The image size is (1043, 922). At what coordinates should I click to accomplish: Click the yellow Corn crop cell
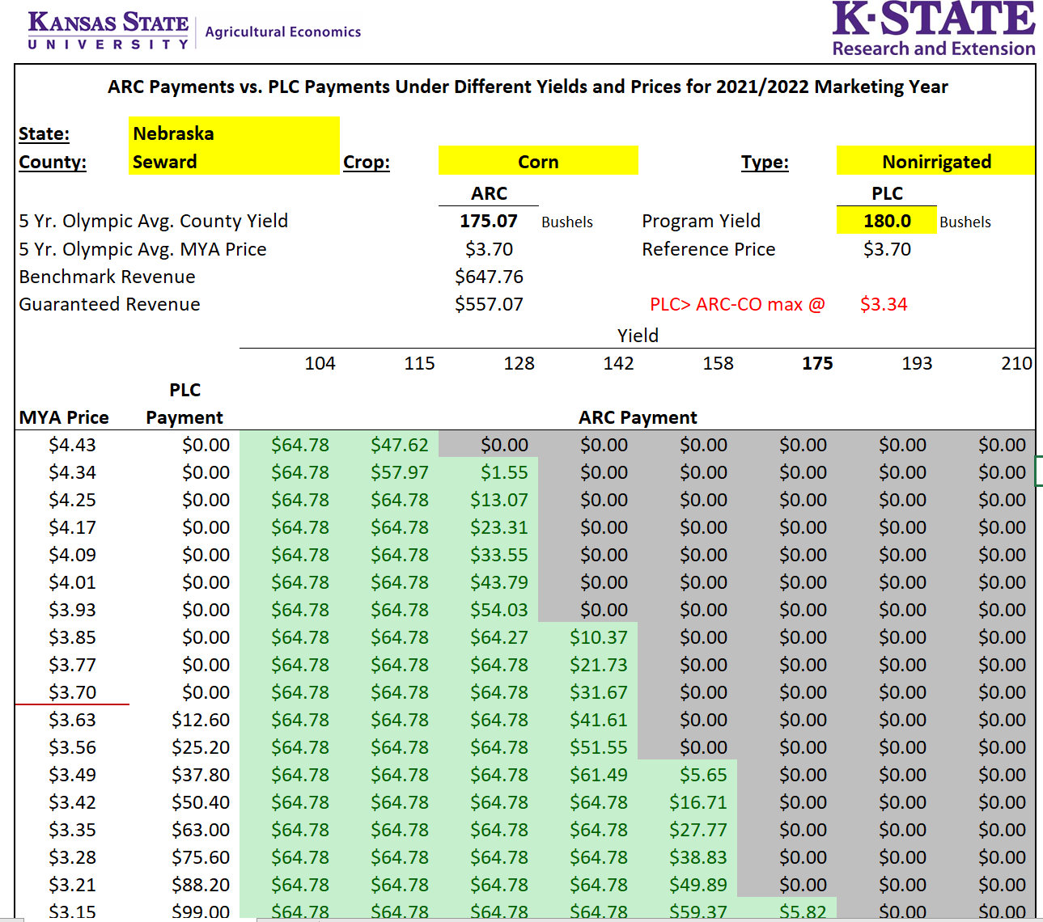538,162
